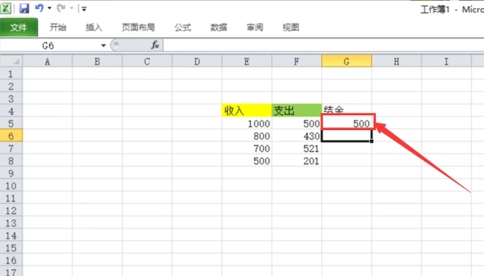Select row 4 header
Viewport: 484px width, 276px height.
tap(11, 111)
